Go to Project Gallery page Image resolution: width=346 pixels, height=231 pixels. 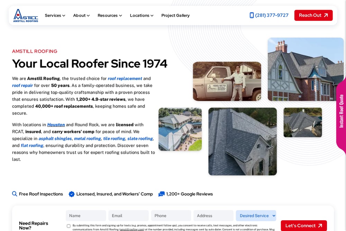pyautogui.click(x=175, y=16)
